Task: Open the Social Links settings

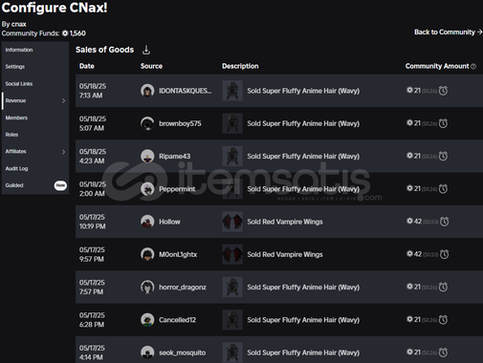Action: 19,84
